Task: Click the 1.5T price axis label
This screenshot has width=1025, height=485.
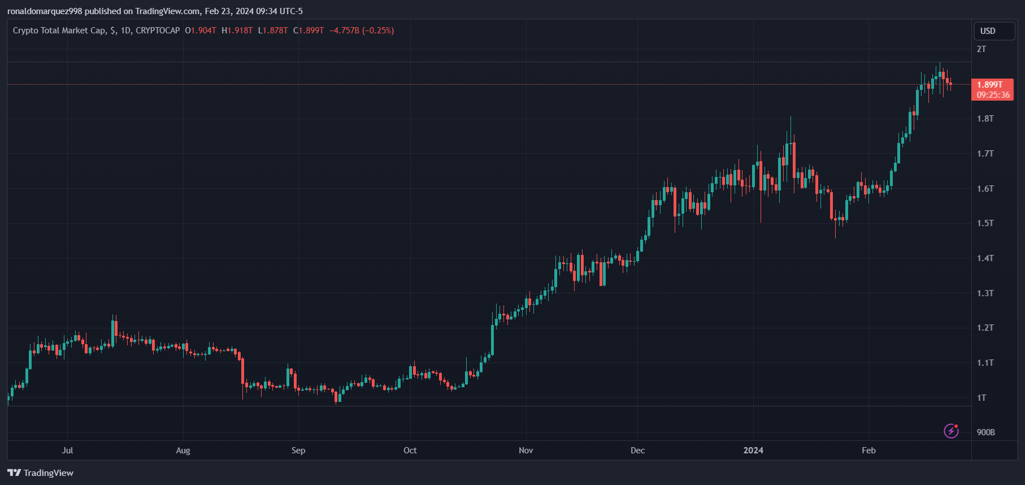Action: pos(985,223)
